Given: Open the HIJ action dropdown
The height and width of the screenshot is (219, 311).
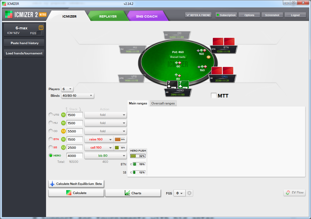Looking at the screenshot, I should click(106, 123).
